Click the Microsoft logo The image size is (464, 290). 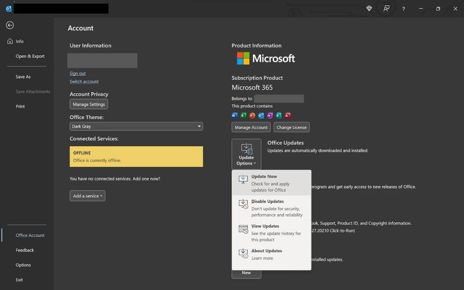tap(265, 59)
